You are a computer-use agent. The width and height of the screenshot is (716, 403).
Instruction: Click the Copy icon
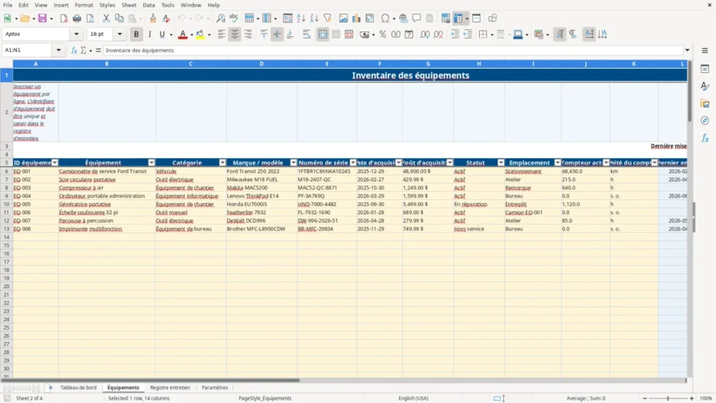pos(119,18)
